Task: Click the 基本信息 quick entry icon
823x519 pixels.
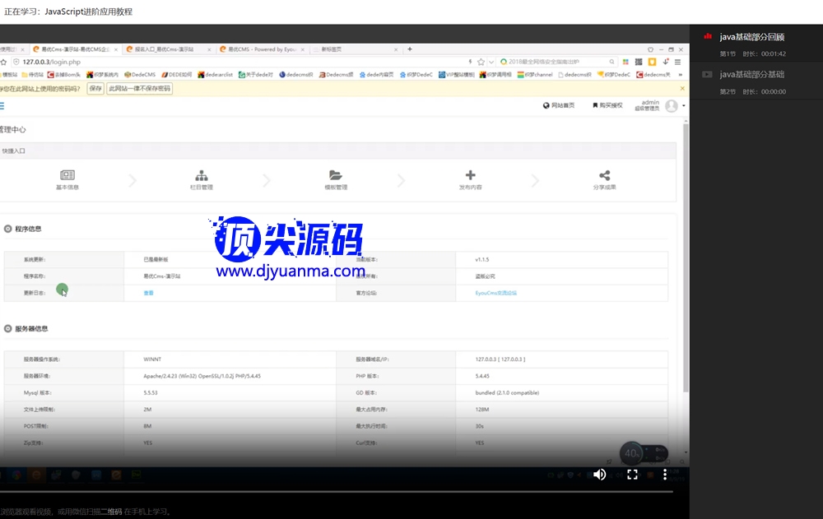Action: [67, 176]
